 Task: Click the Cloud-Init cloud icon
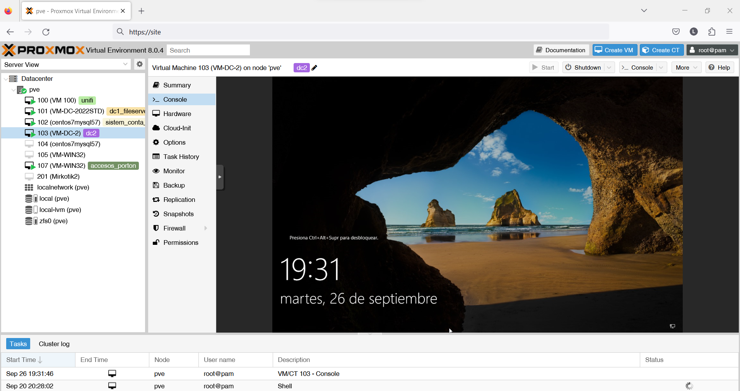click(x=156, y=128)
